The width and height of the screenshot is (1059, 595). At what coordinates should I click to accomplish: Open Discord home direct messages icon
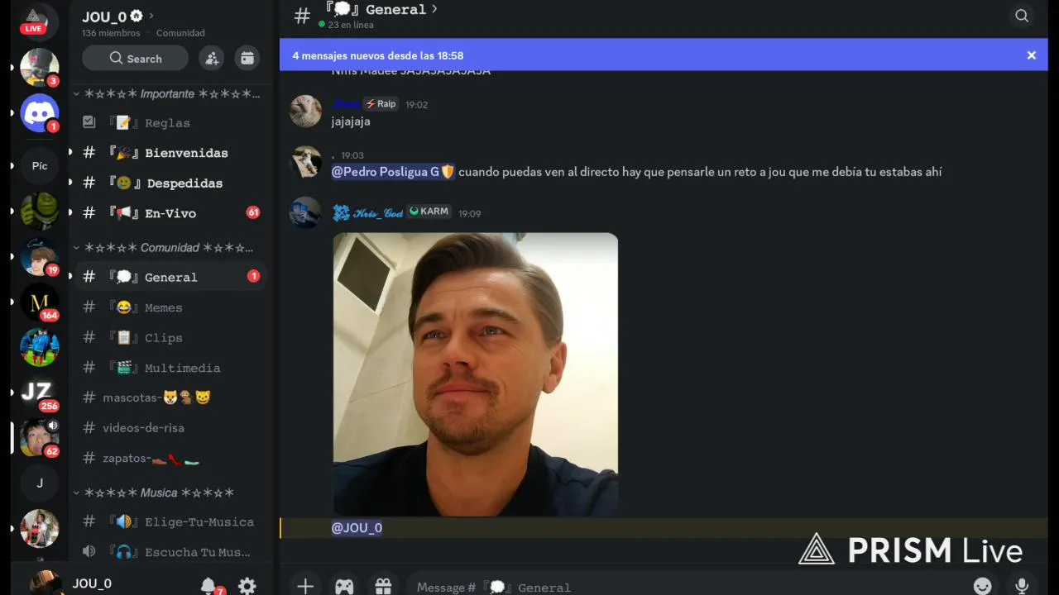point(40,113)
